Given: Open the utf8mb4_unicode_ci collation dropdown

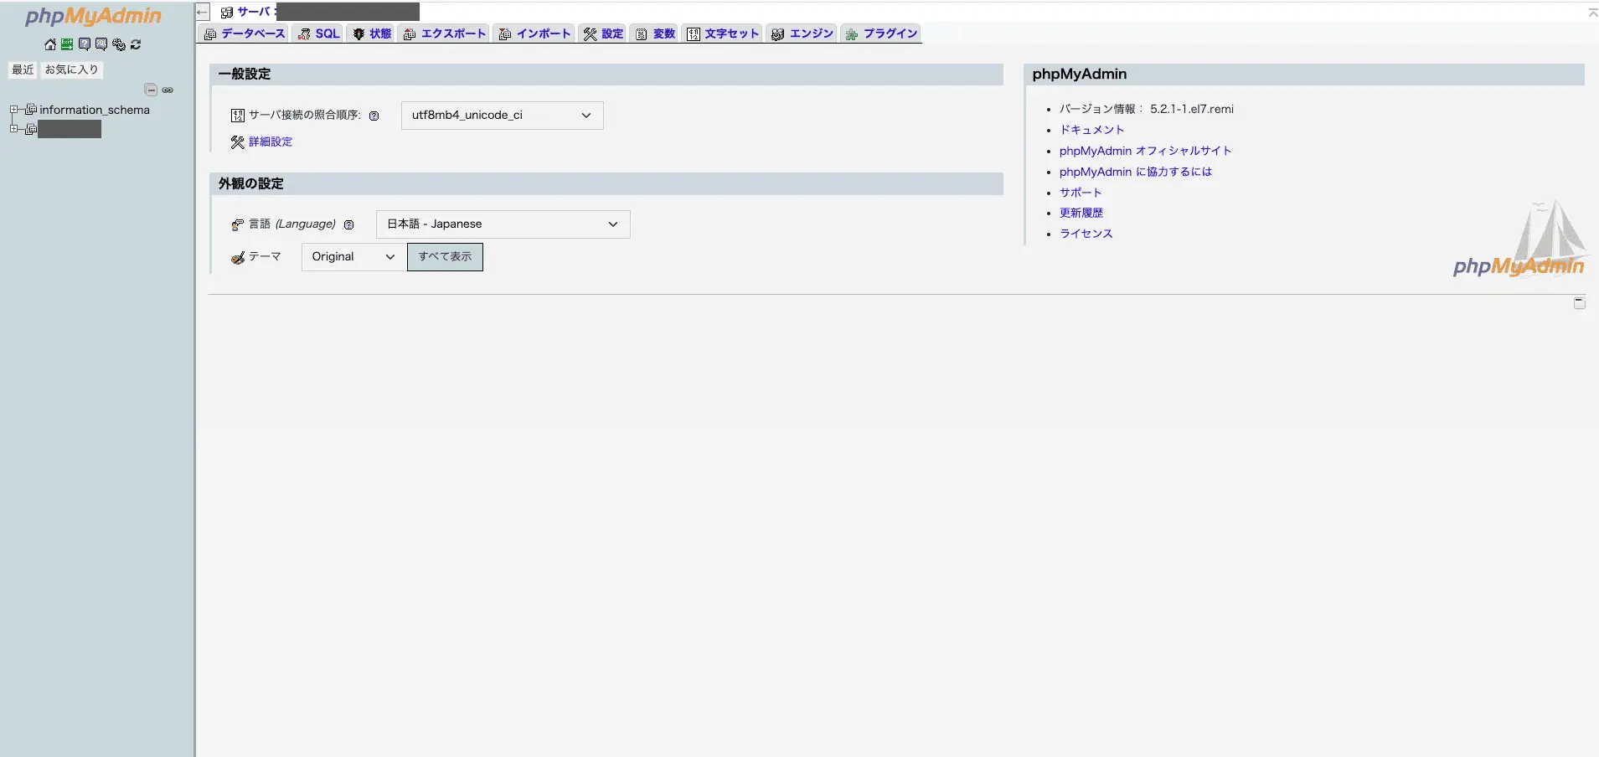Looking at the screenshot, I should [x=503, y=116].
